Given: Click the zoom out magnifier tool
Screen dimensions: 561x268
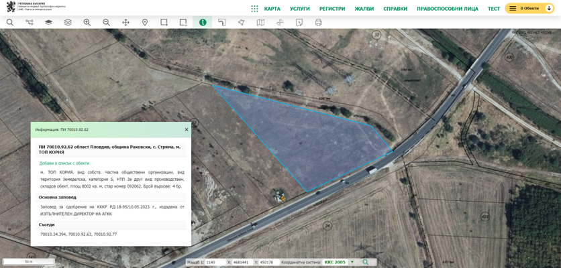Looking at the screenshot, I should 106,22.
